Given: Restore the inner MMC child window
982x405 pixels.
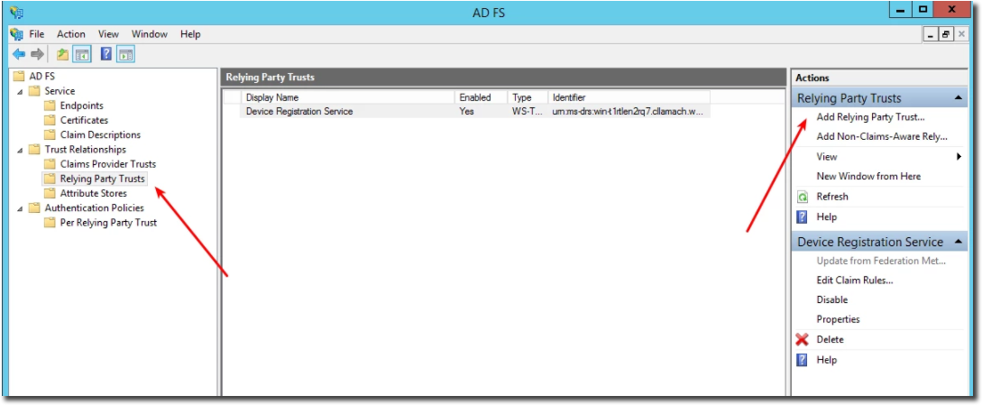Looking at the screenshot, I should tap(946, 35).
